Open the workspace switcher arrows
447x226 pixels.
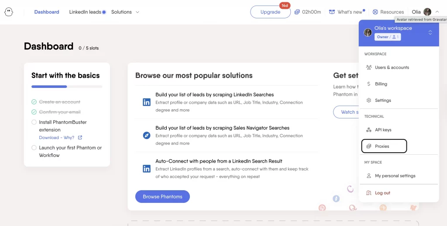click(x=430, y=32)
